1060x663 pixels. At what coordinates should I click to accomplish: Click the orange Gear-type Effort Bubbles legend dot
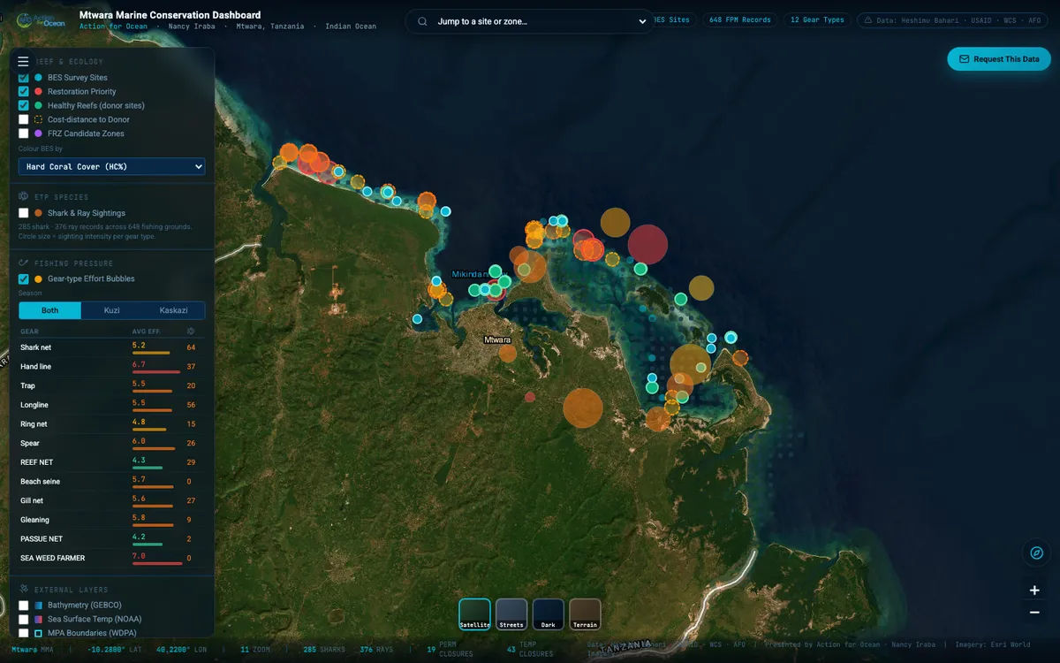tap(38, 278)
